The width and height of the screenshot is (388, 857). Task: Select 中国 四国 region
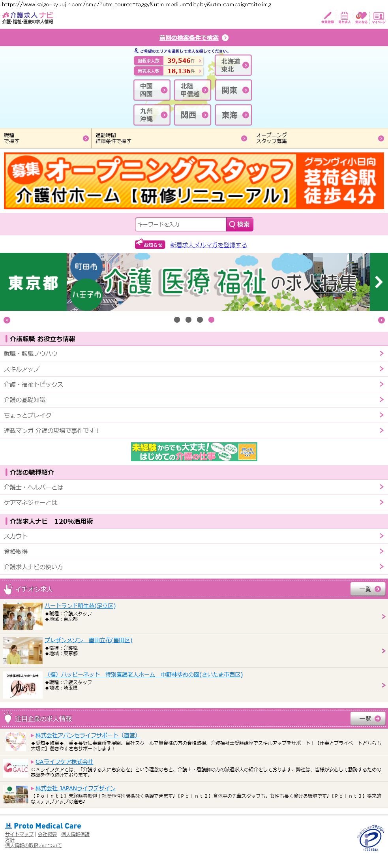click(x=152, y=90)
